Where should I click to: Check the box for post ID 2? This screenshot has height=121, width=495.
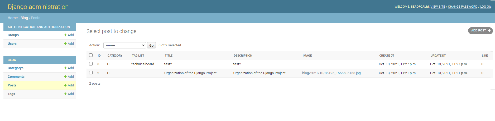(91, 73)
